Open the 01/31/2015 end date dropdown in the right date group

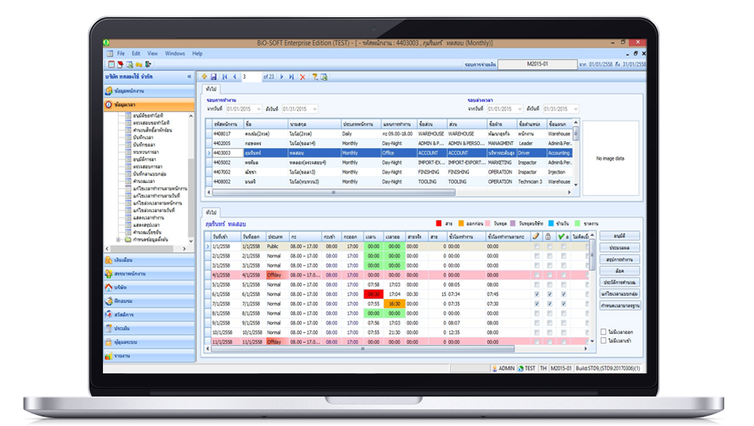click(575, 109)
